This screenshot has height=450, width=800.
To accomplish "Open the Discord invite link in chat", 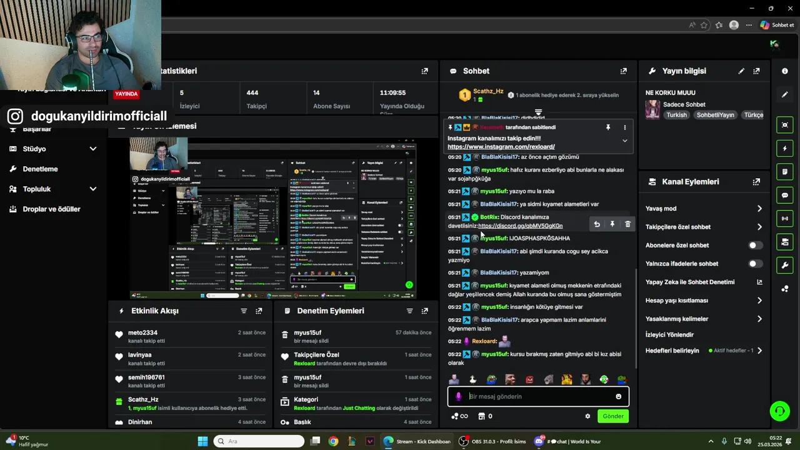I will tap(520, 226).
